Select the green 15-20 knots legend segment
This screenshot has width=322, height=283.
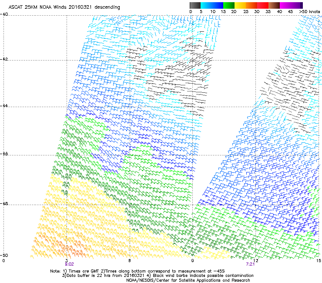pos(229,5)
